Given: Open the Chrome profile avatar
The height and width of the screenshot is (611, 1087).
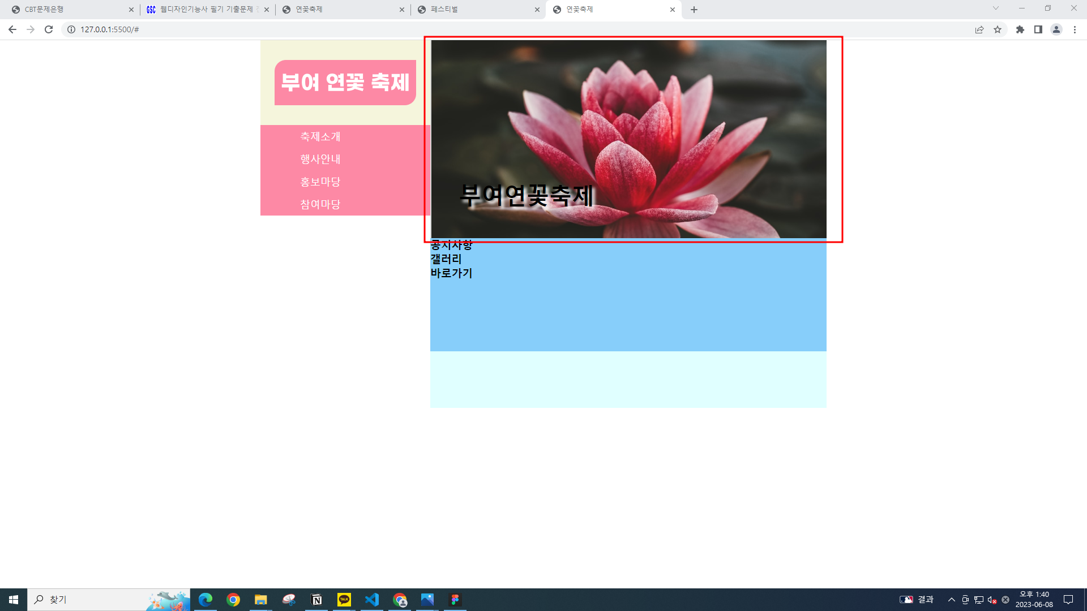Looking at the screenshot, I should (1056, 29).
